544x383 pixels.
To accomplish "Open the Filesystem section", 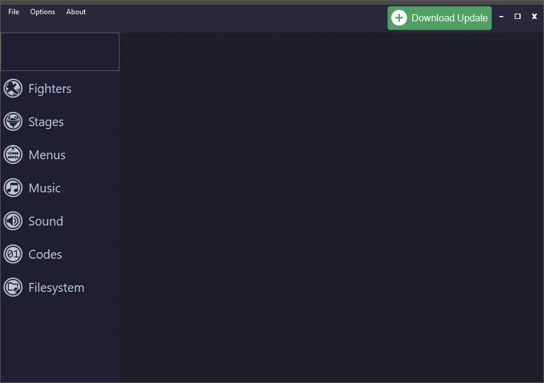I will coord(56,287).
